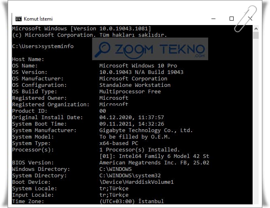Viewport: 270px width, 208px height.
Task: Click the 'American Megatrends Inc. FB, 25.02' value
Action: [154, 163]
